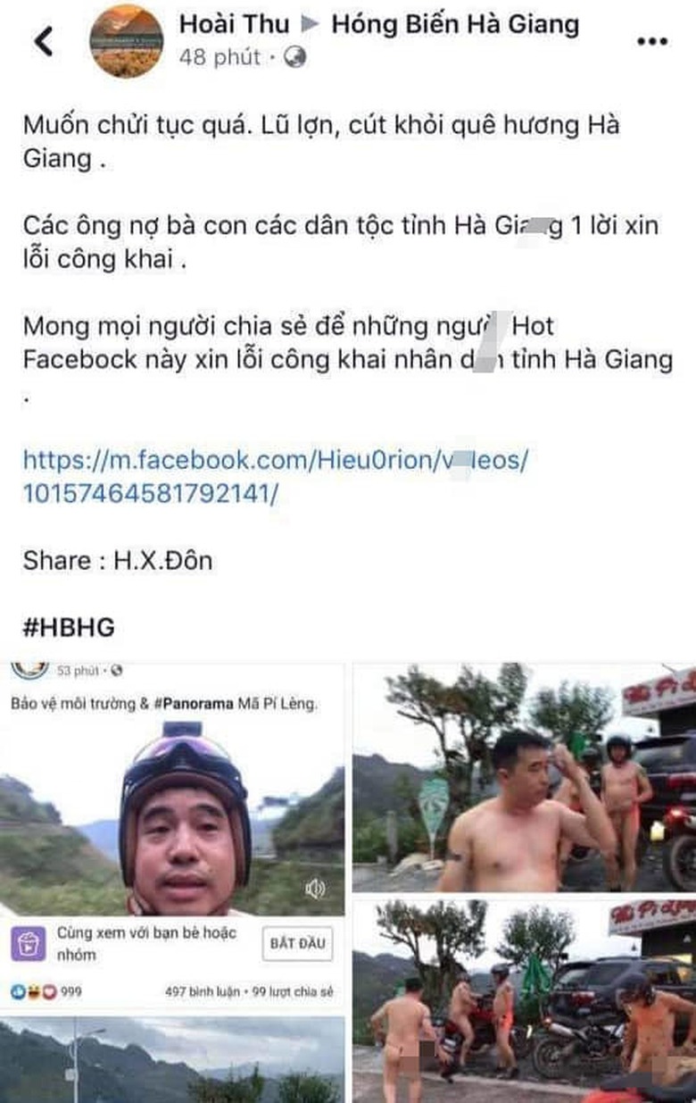This screenshot has height=1103, width=696.
Task: Open the bottom-left mountain landscape photo
Action: click(x=172, y=1059)
